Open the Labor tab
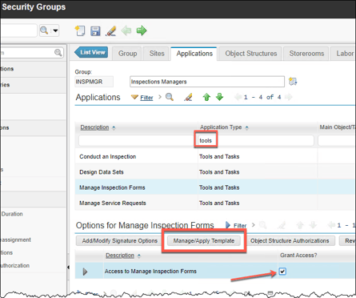Screen dimensions: 356x298 [344, 54]
